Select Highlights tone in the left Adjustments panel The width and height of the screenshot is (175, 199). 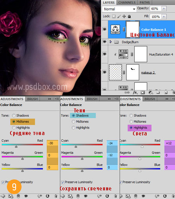(14, 128)
